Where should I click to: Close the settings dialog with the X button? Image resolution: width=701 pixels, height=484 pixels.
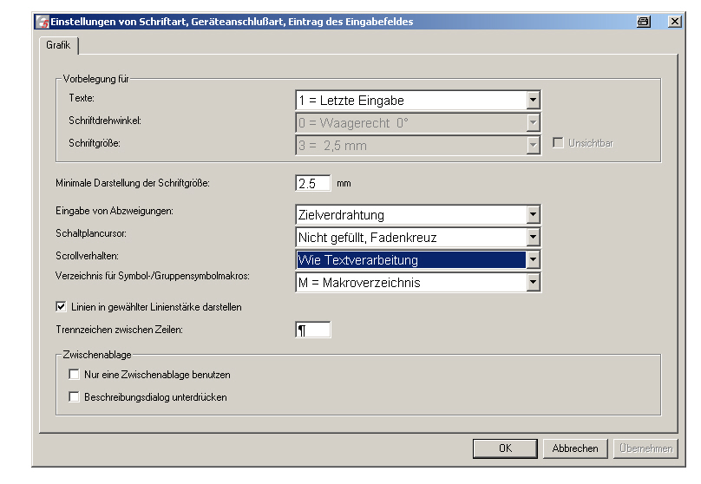click(675, 22)
